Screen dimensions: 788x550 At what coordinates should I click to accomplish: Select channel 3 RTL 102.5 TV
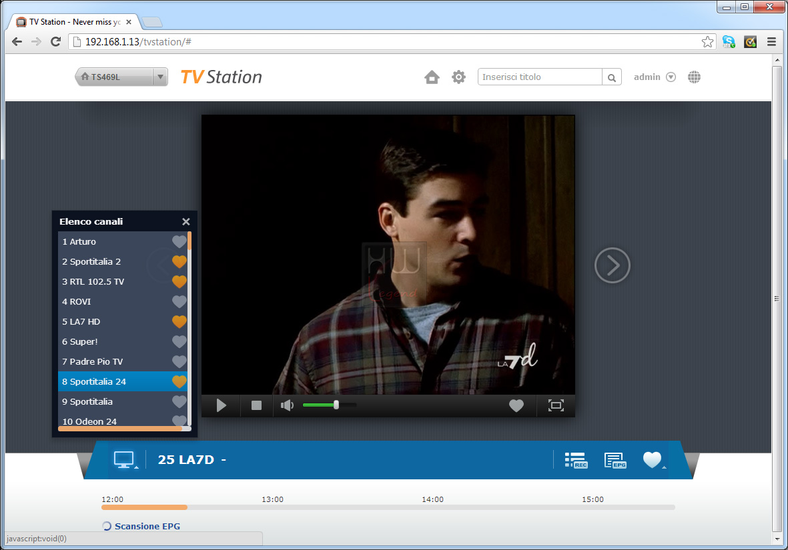click(x=123, y=282)
